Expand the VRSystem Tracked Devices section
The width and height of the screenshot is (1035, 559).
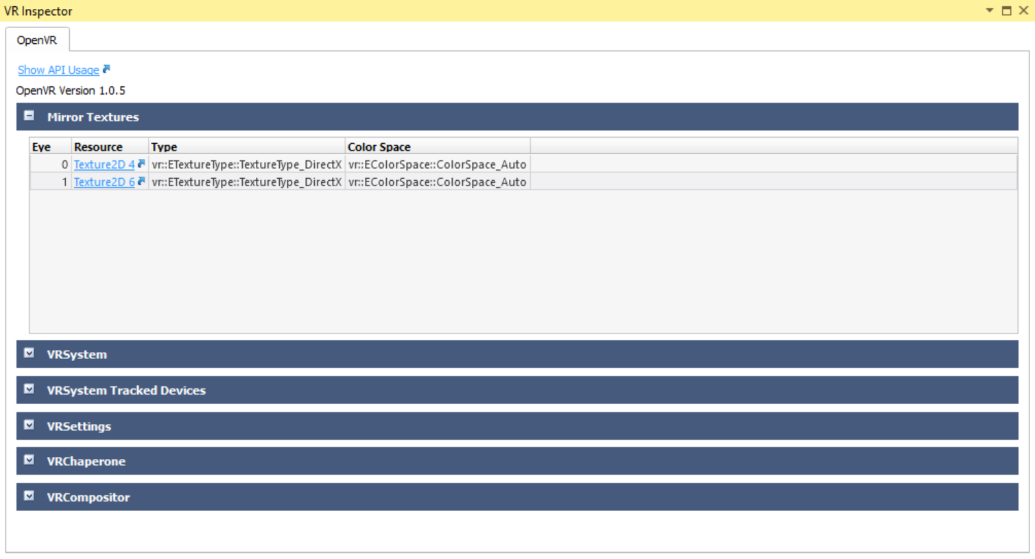coord(29,389)
